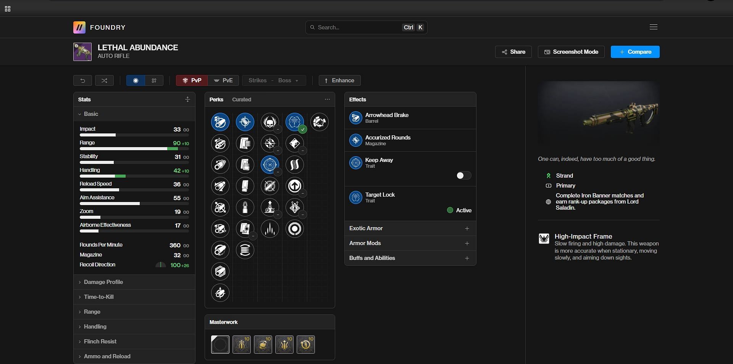Image resolution: width=733 pixels, height=364 pixels.
Task: Toggle the minus badge on Keep Away perk
Action: point(278,172)
